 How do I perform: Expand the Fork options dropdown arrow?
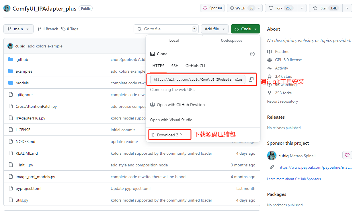302,8
